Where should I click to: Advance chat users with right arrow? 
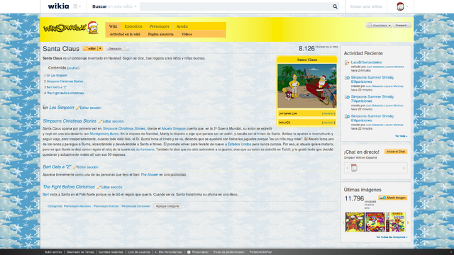404,168
